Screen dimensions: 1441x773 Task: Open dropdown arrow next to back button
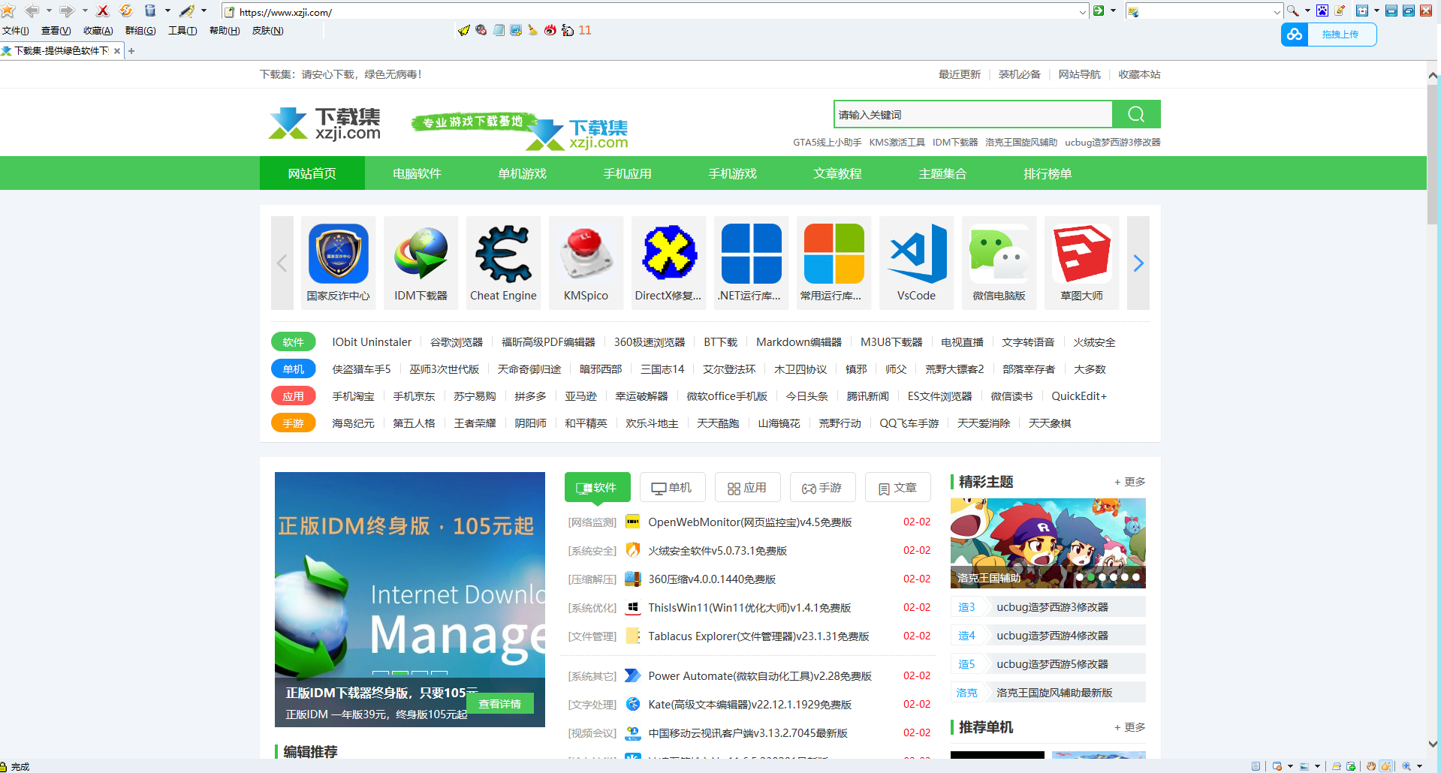(49, 11)
